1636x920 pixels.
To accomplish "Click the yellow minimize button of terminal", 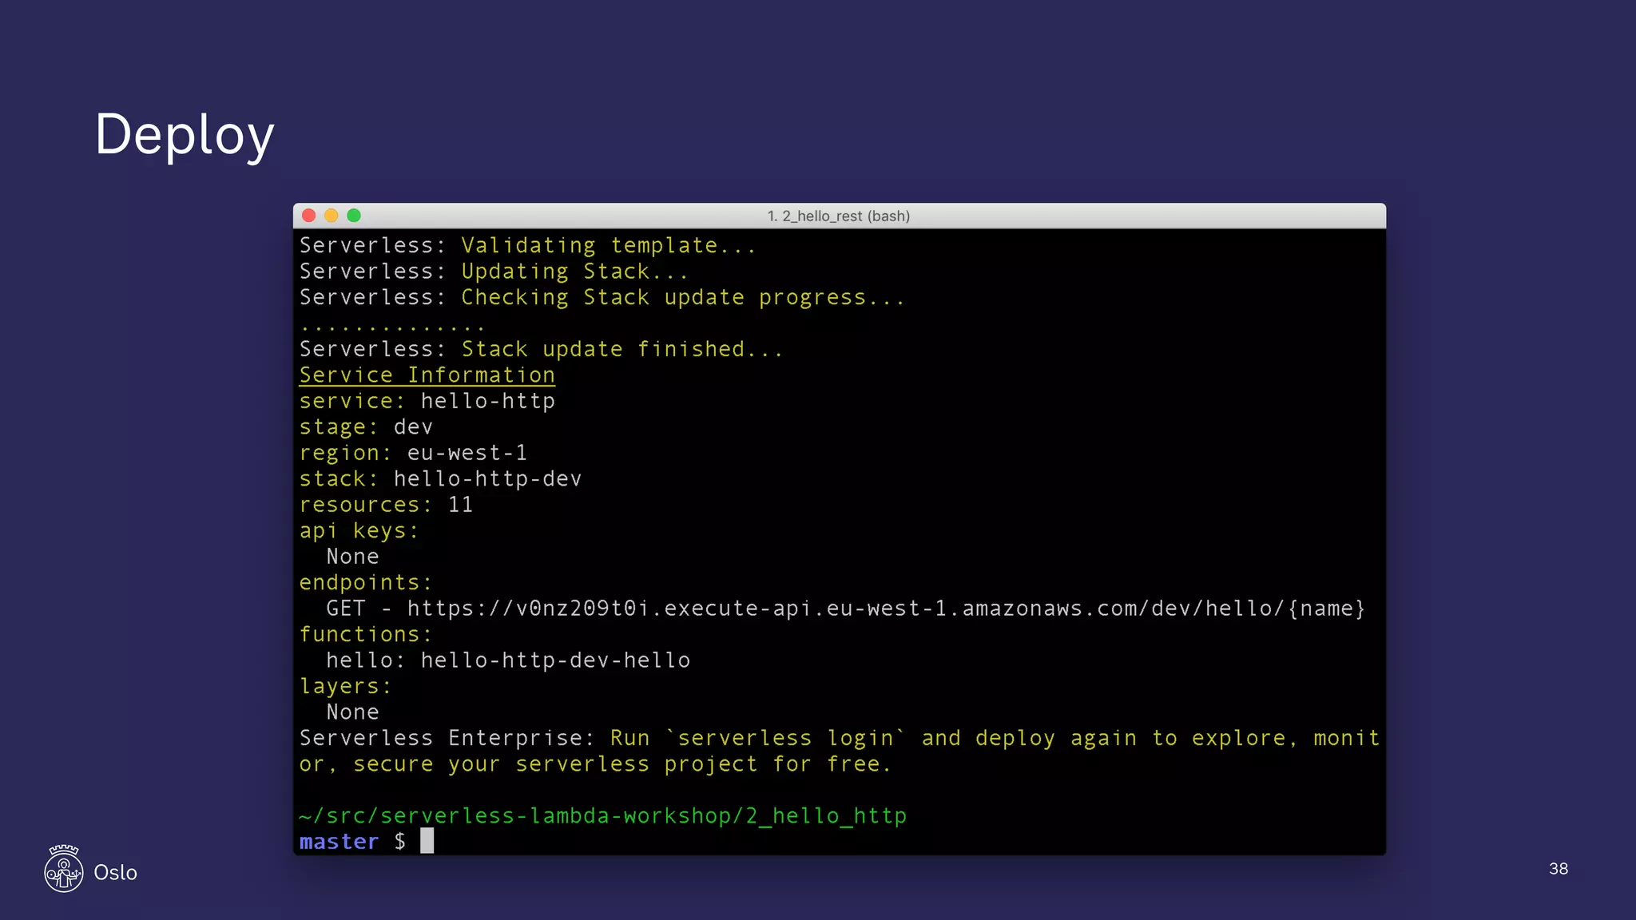I will (332, 216).
